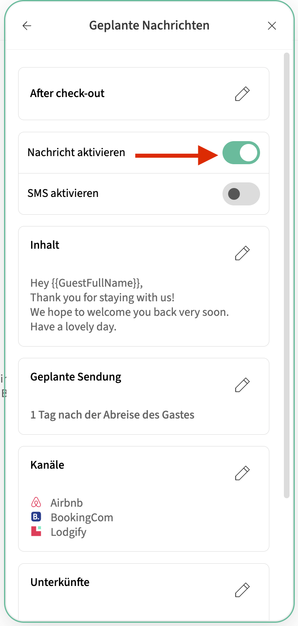Click the Lodgify channel label
The height and width of the screenshot is (626, 298).
(68, 532)
